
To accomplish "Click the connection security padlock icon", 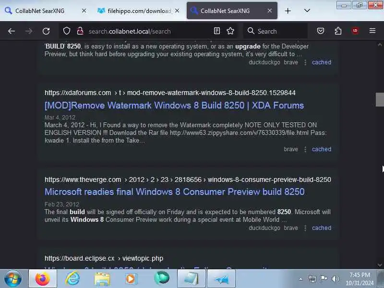I will pyautogui.click(x=80, y=31).
